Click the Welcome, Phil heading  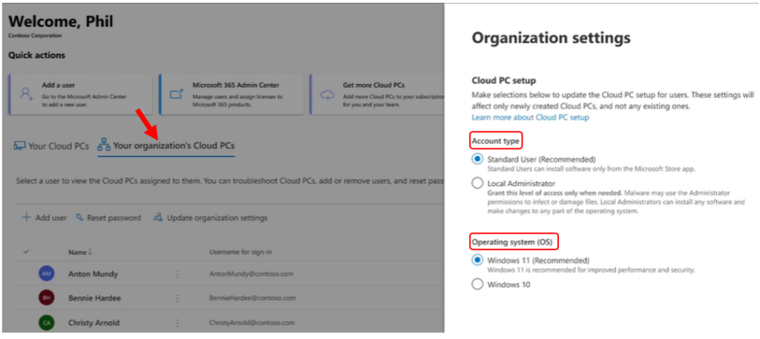coord(61,22)
